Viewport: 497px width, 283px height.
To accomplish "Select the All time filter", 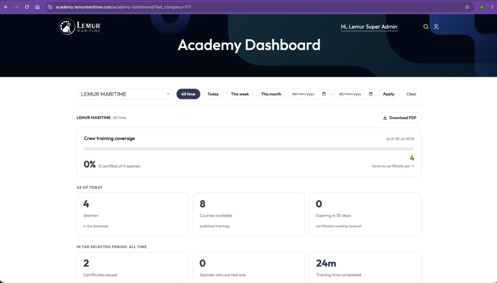I will click(x=188, y=94).
